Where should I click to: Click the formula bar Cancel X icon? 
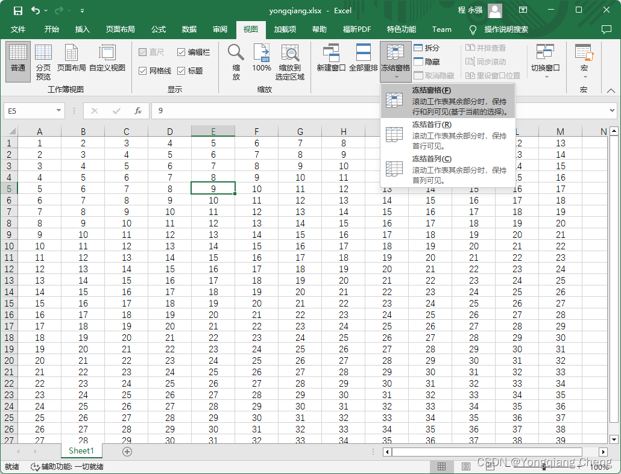click(94, 111)
